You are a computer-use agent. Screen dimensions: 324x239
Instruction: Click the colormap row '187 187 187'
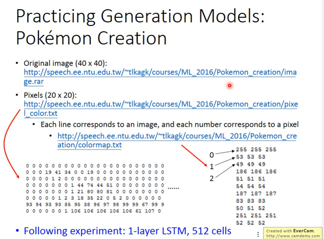pyautogui.click(x=256, y=194)
